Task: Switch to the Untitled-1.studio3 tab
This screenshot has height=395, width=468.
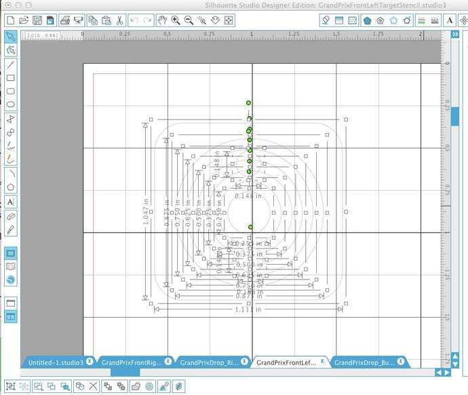Action: 56,362
